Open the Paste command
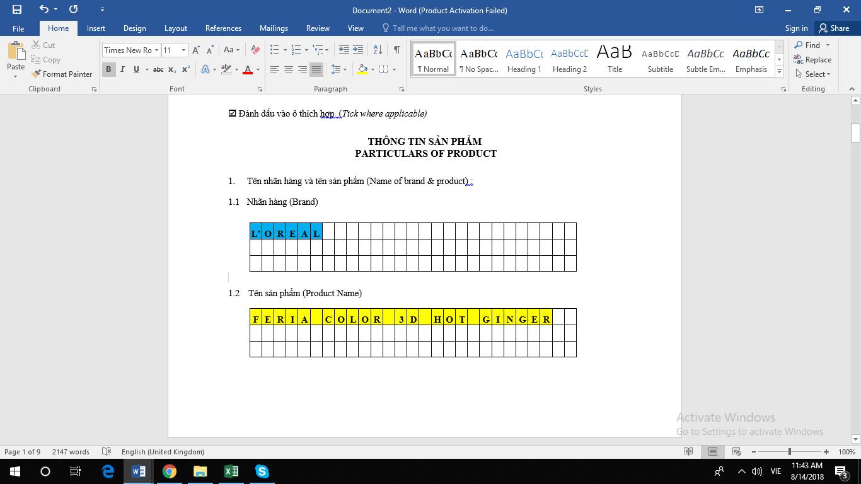The height and width of the screenshot is (484, 861). (16, 59)
